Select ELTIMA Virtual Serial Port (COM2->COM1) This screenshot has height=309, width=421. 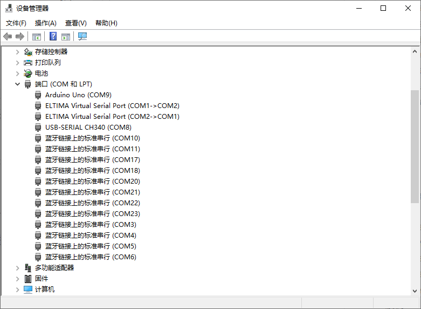(x=112, y=117)
